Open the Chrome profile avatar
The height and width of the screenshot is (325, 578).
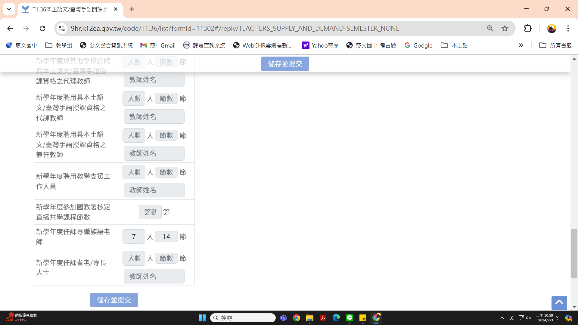pyautogui.click(x=552, y=28)
